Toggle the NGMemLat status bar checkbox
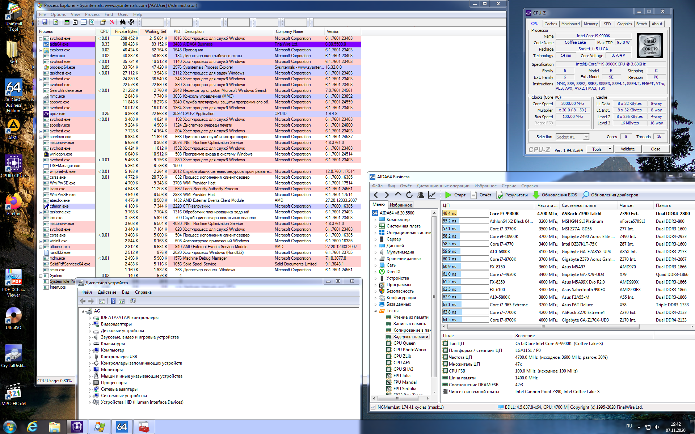Screen dimensions: 695x434 point(373,407)
